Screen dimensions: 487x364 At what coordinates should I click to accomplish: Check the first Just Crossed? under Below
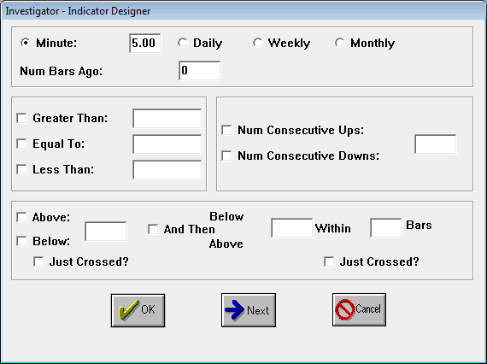[38, 261]
